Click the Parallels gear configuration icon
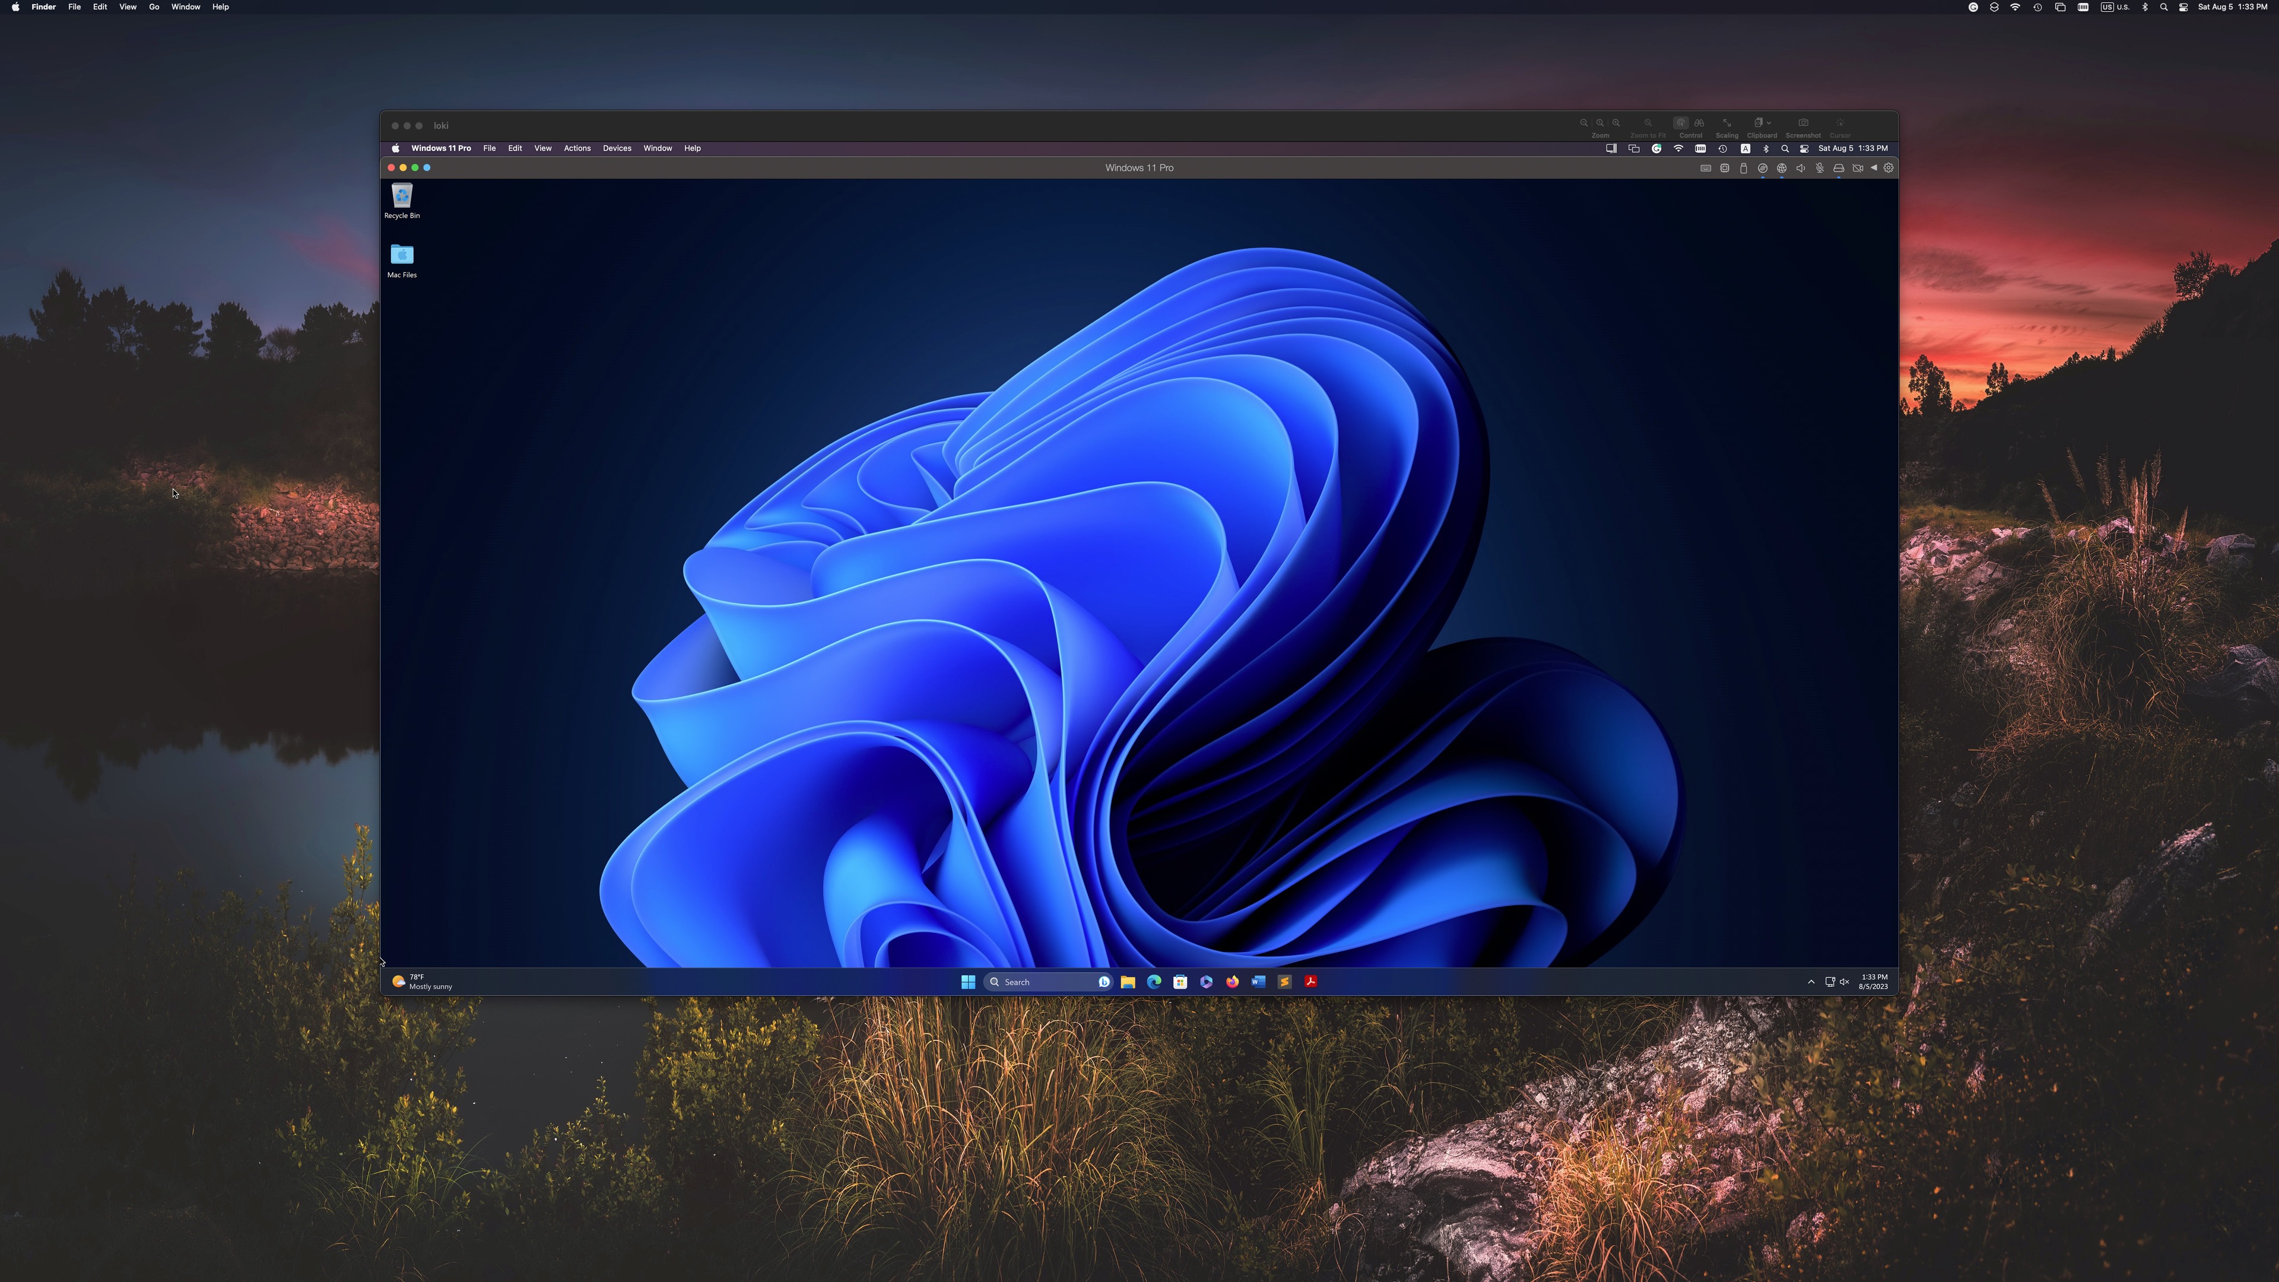Viewport: 2279px width, 1282px height. coord(1888,168)
